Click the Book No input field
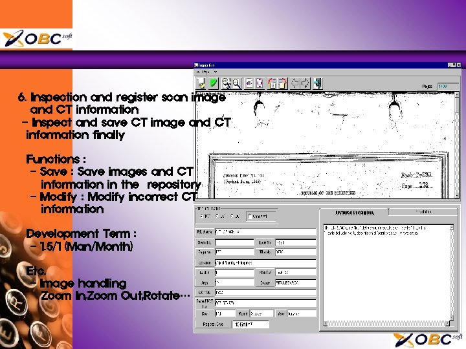This screenshot has width=466, height=349. pyautogui.click(x=296, y=243)
